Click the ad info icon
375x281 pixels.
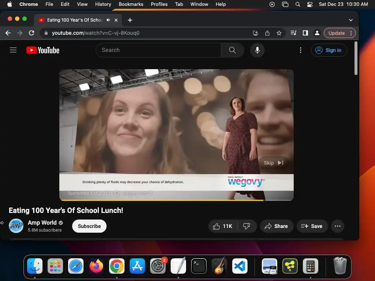117,193
